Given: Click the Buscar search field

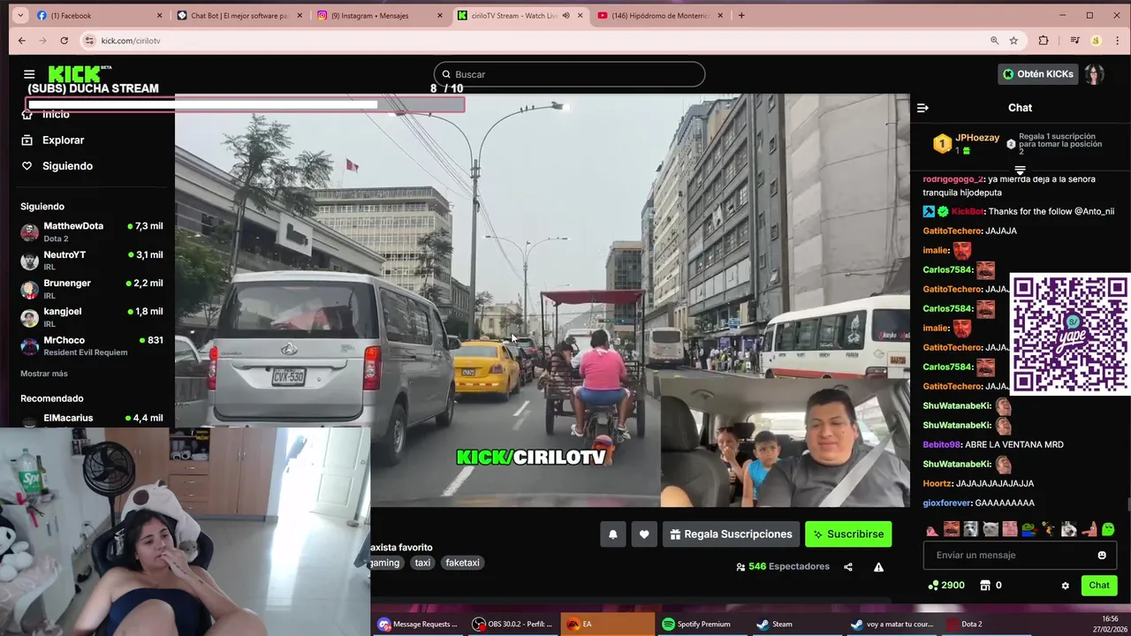Looking at the screenshot, I should [569, 74].
